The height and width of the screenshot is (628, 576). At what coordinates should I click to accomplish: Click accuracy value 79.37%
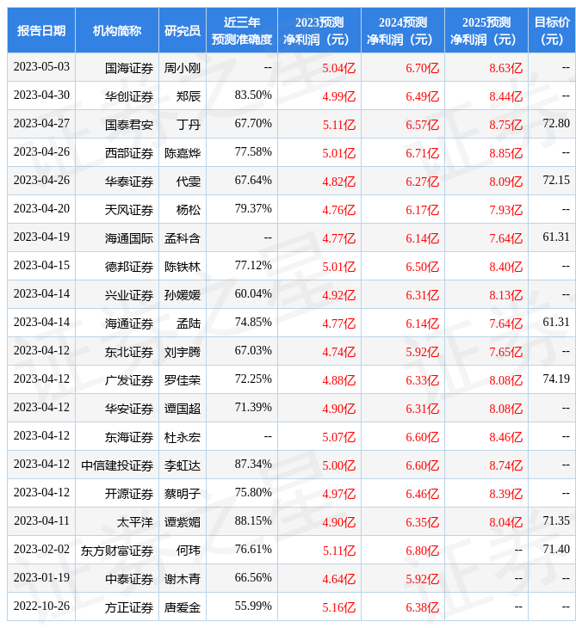[253, 209]
